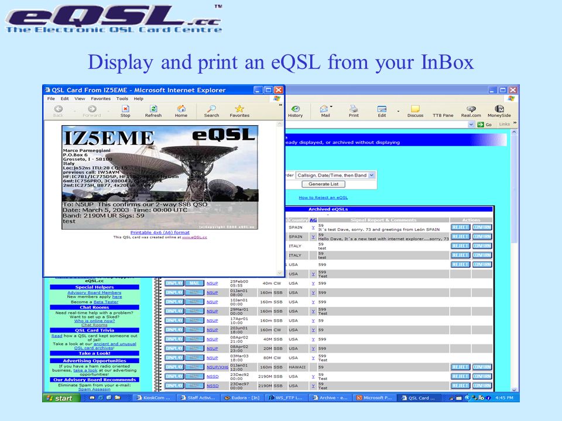Screen dimensions: 562x421
Task: Open the N5SD callsign link in the 23Dec97 row
Action: click(x=213, y=385)
